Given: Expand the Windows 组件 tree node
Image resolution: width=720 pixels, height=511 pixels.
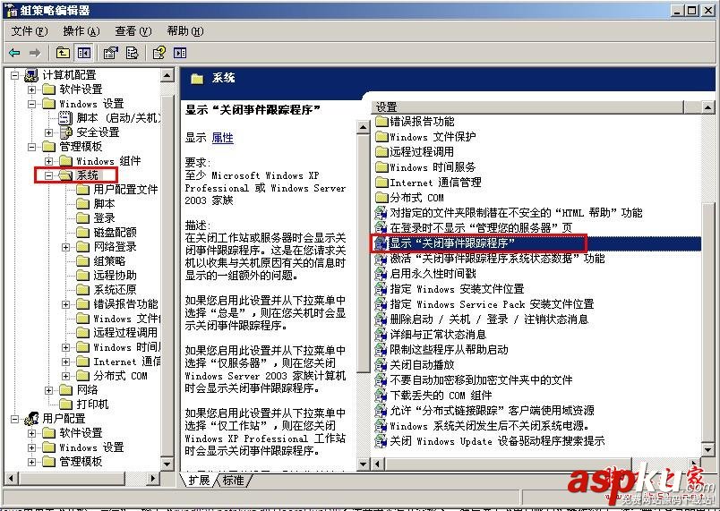Looking at the screenshot, I should (48, 161).
